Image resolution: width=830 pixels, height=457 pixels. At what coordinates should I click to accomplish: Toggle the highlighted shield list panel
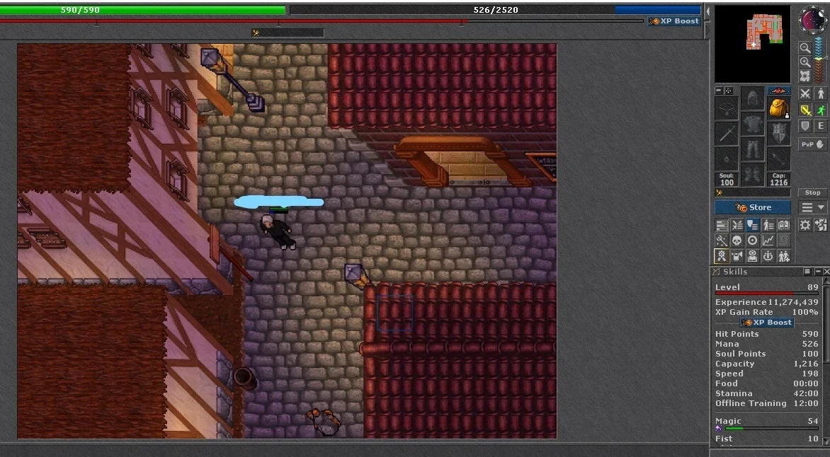(x=752, y=225)
